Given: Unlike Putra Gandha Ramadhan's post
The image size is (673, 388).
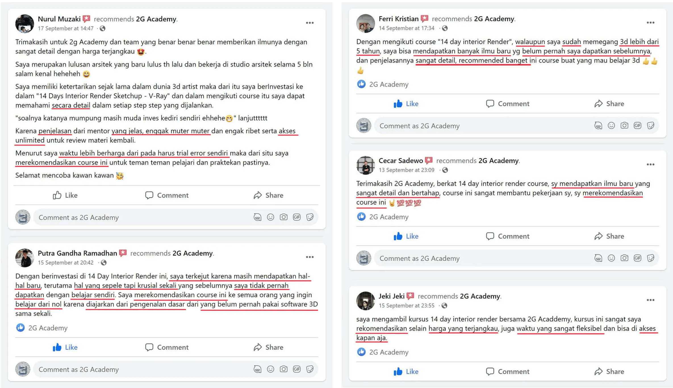Looking at the screenshot, I should [x=65, y=347].
